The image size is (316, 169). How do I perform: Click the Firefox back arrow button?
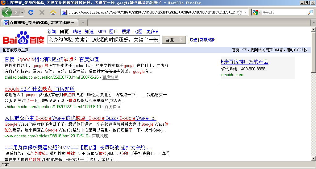[7, 12]
